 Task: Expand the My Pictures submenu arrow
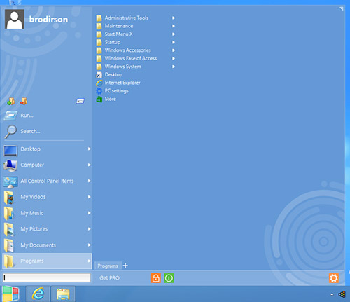click(x=89, y=229)
